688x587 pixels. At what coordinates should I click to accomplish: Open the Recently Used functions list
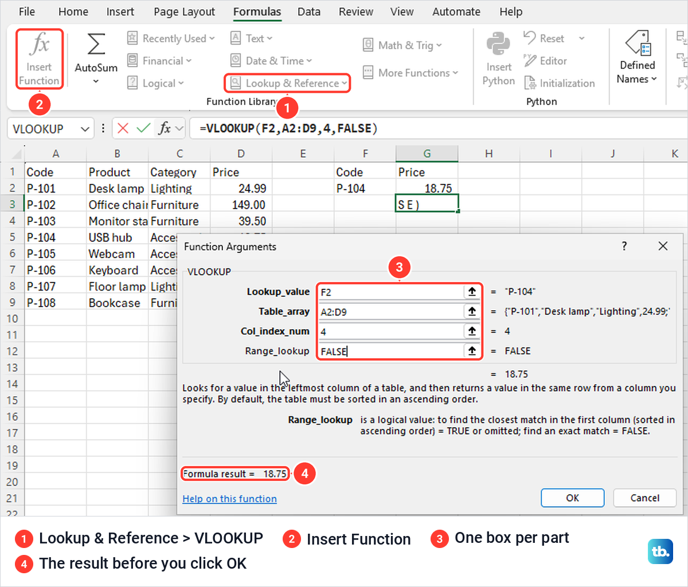(x=171, y=38)
